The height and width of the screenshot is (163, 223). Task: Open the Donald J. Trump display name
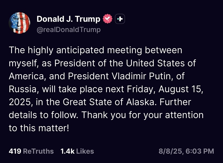(x=69, y=19)
